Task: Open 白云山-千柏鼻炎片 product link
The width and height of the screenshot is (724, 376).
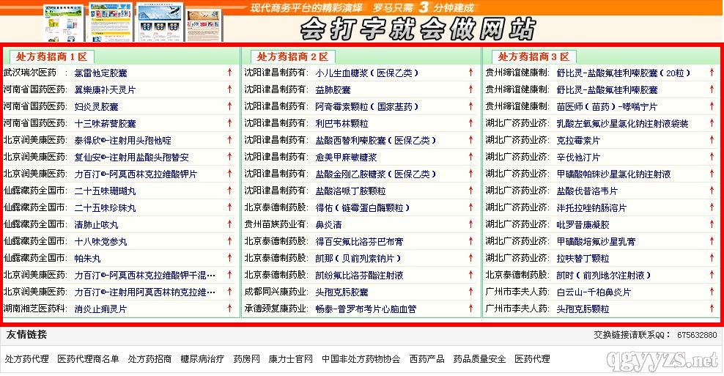Action: point(593,292)
